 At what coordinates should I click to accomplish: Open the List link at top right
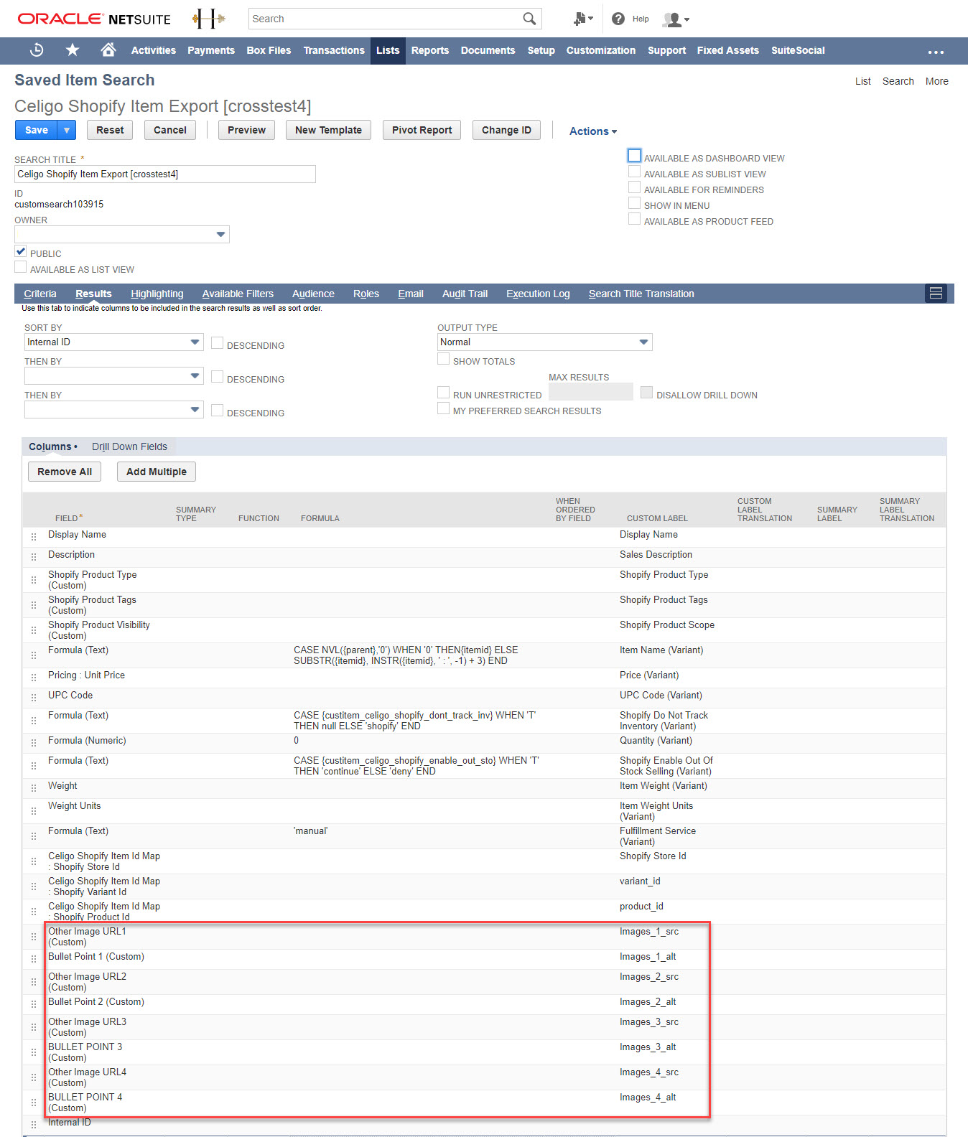[863, 81]
